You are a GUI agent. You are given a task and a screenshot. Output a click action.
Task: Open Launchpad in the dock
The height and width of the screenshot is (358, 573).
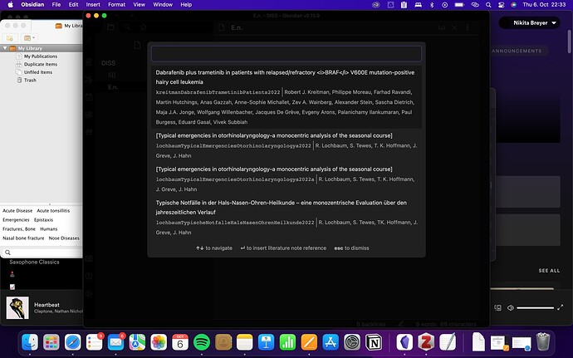(x=51, y=343)
